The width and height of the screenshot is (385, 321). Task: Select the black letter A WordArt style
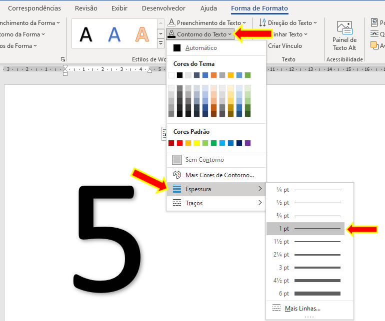[86, 34]
